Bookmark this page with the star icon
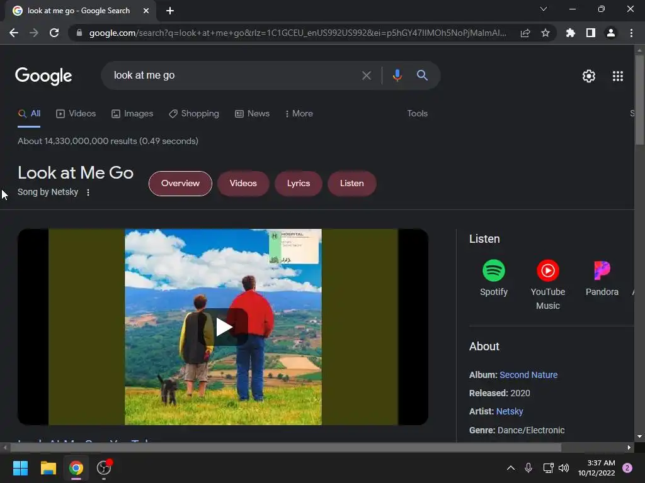Image resolution: width=645 pixels, height=483 pixels. click(545, 33)
